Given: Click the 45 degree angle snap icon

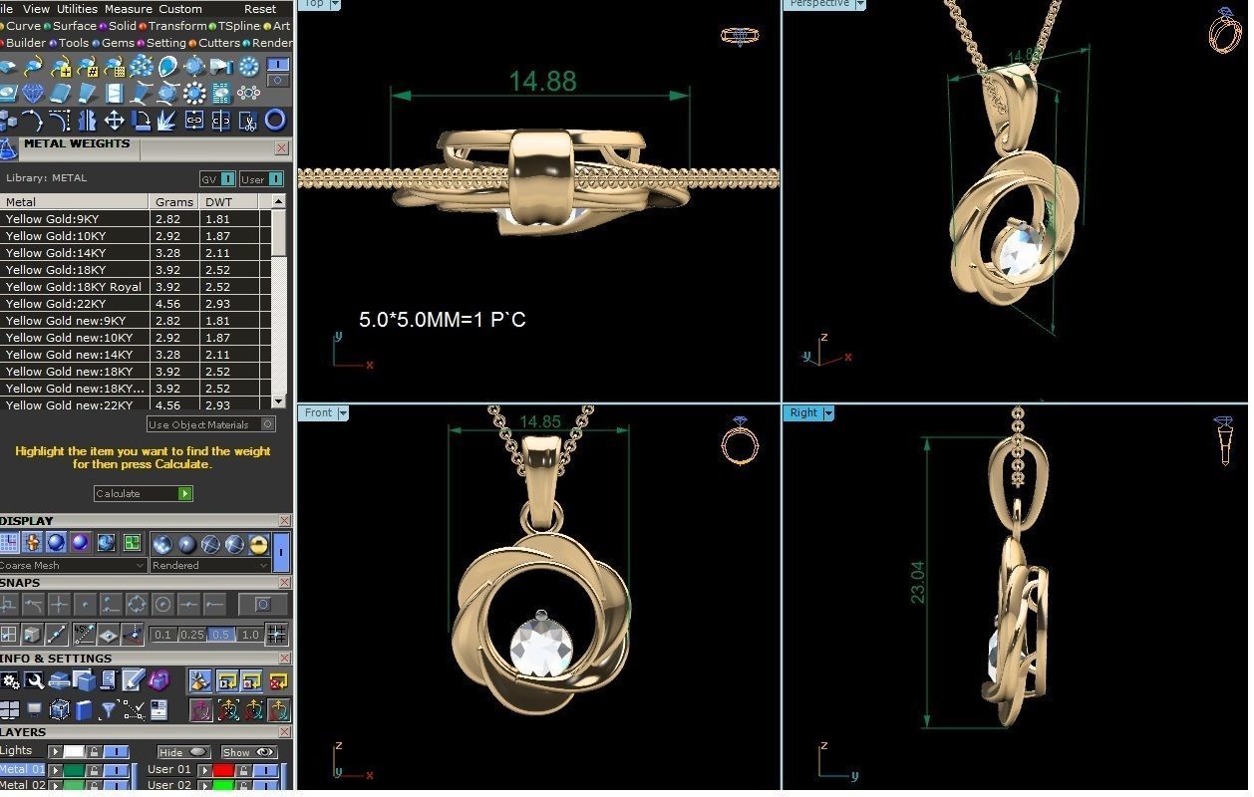Looking at the screenshot, I should click(x=84, y=635).
